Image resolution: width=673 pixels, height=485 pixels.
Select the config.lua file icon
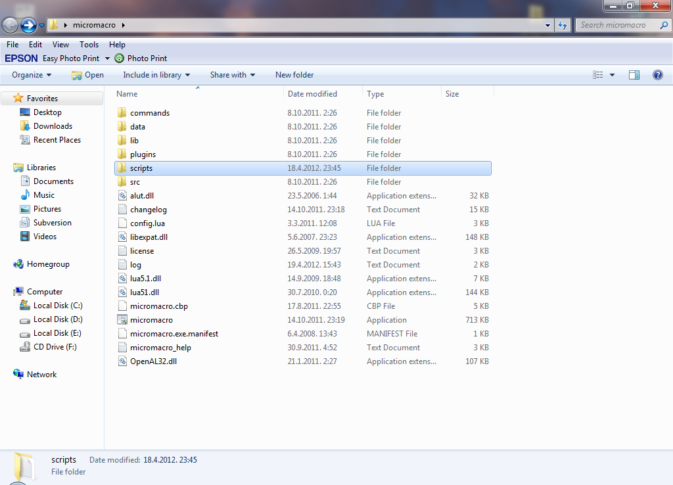pos(122,223)
